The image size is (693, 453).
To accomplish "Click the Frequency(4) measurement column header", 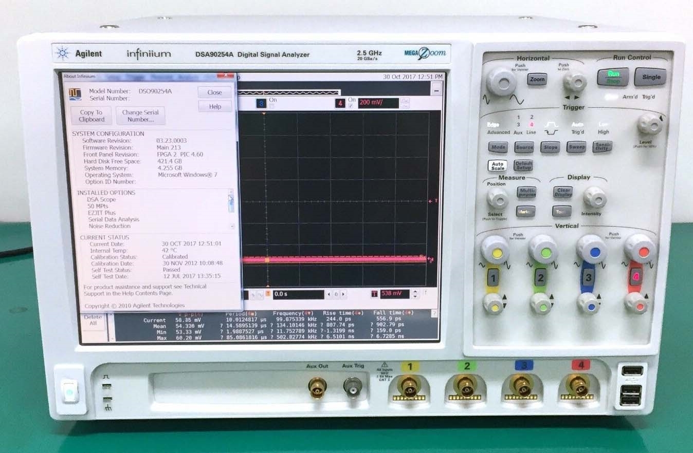I will (294, 313).
